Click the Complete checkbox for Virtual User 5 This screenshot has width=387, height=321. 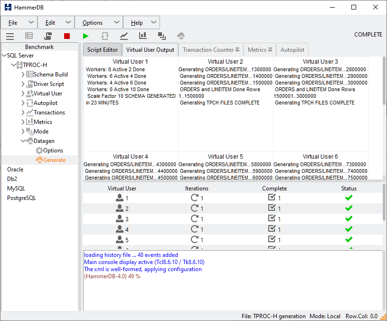click(272, 240)
